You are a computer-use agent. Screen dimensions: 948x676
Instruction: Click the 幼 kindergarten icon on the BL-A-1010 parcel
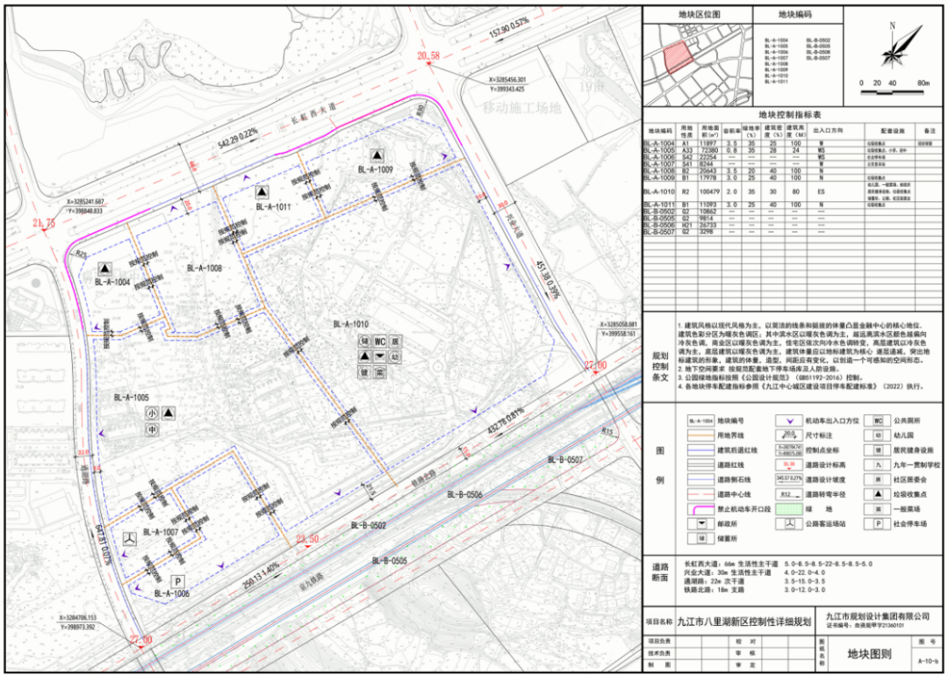click(x=395, y=356)
